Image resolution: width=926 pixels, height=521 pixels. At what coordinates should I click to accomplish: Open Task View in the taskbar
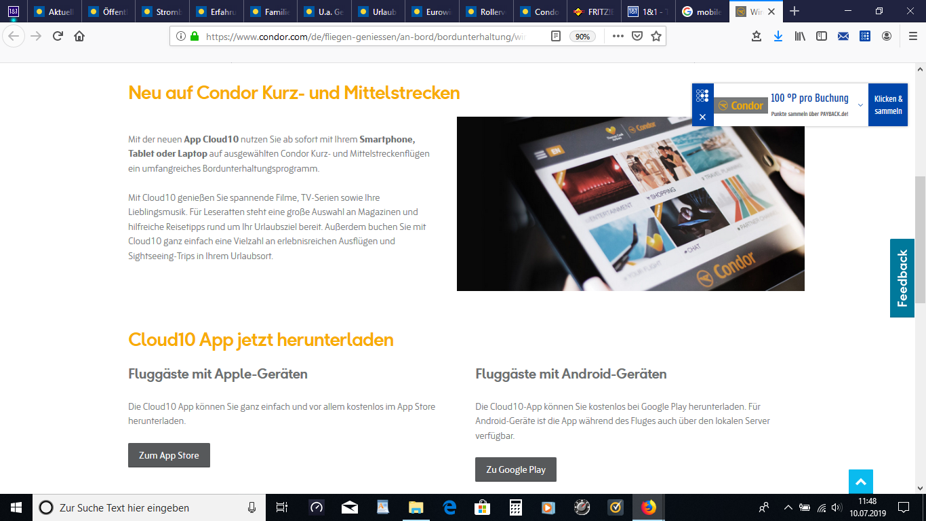tap(282, 507)
